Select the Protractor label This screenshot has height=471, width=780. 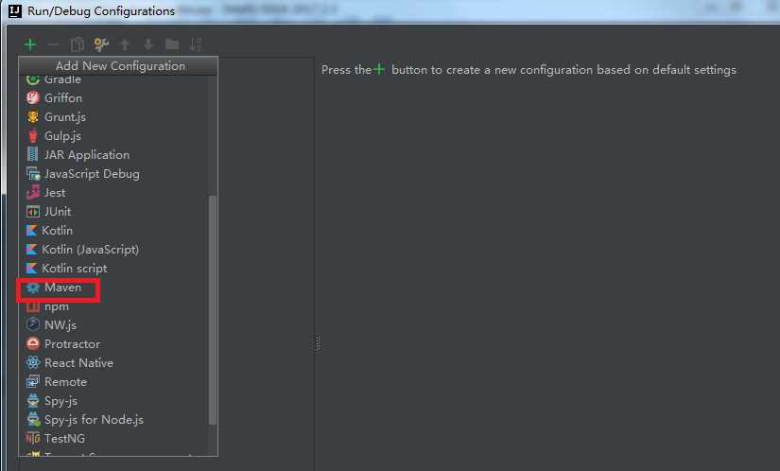tap(72, 343)
